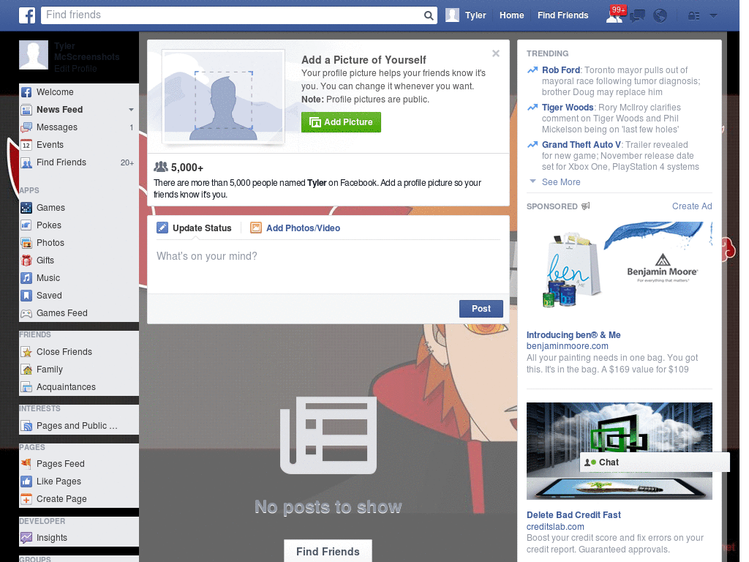Image resolution: width=749 pixels, height=562 pixels.
Task: Open Insights under Developer
Action: (79, 538)
